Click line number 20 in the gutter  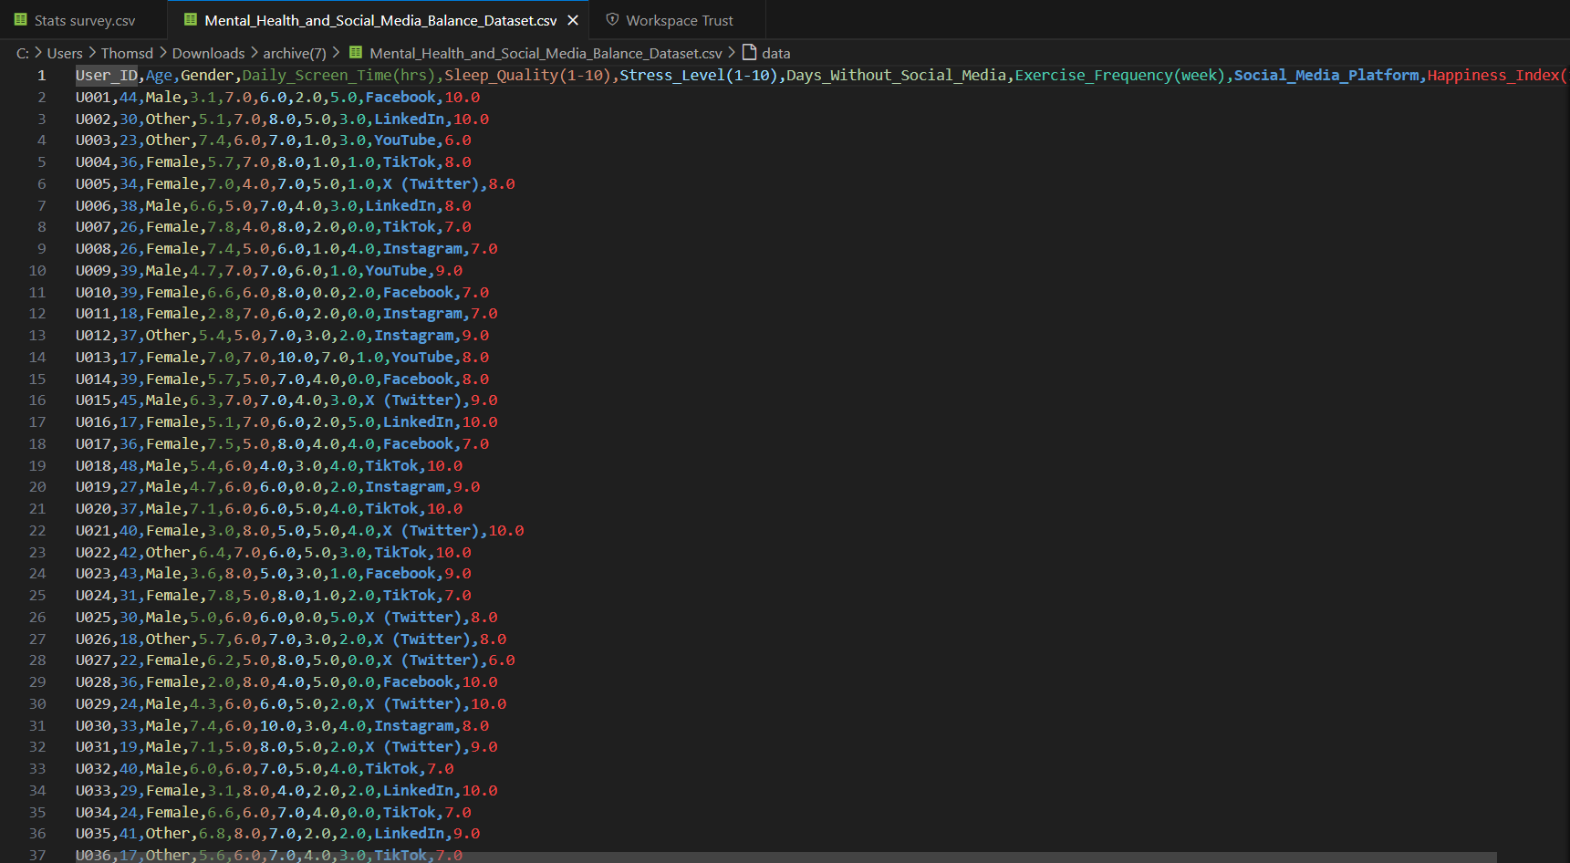[37, 487]
